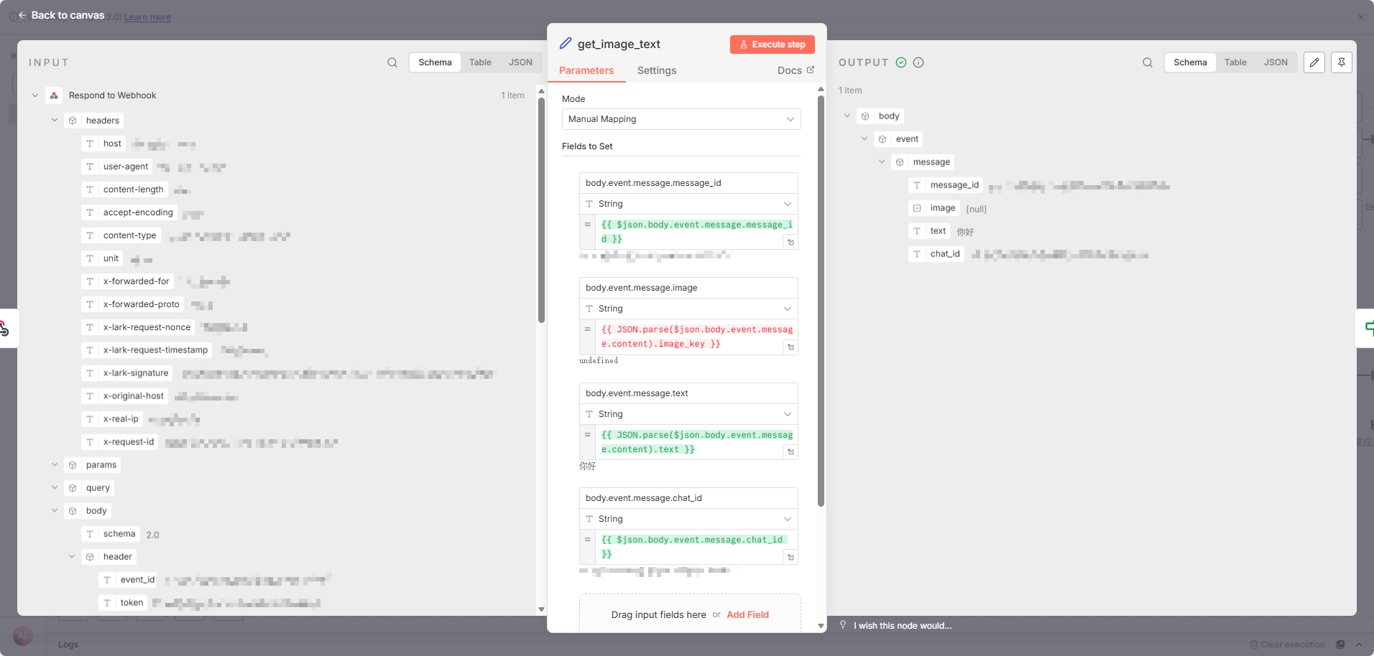Click the Respond to Webhook node icon
The image size is (1374, 656).
(54, 95)
